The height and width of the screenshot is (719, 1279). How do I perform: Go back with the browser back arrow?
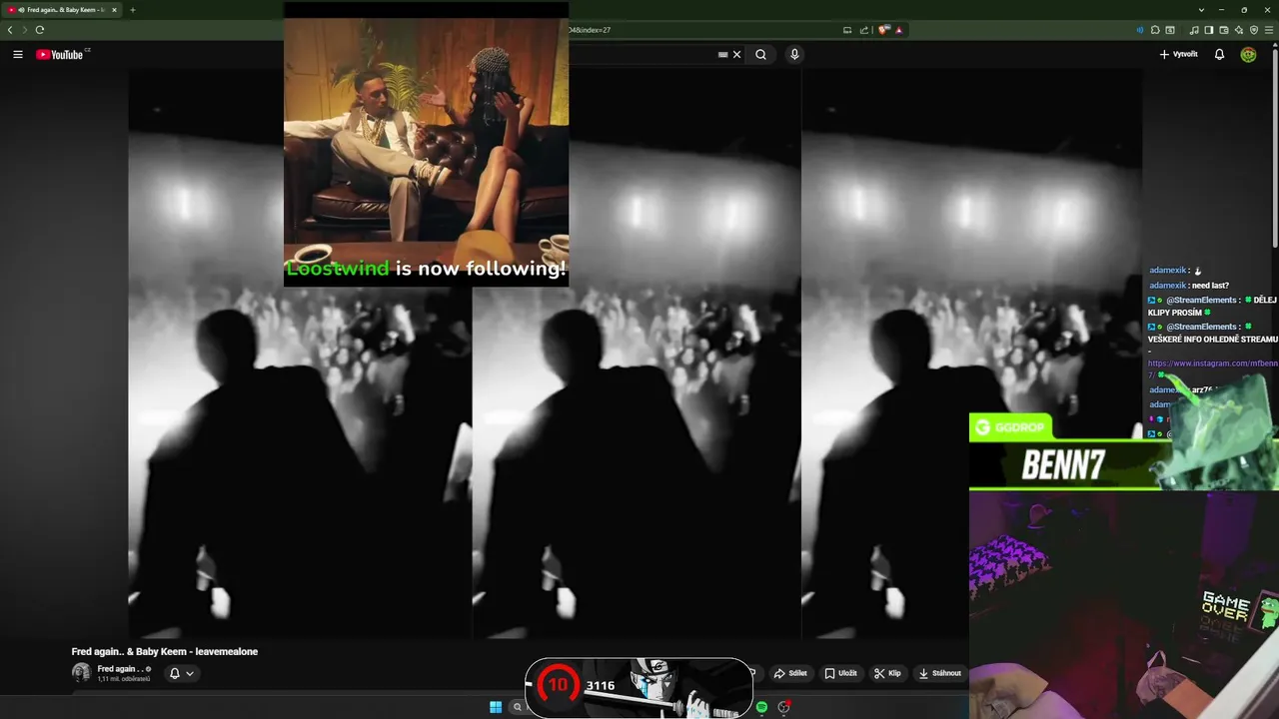[x=10, y=30]
